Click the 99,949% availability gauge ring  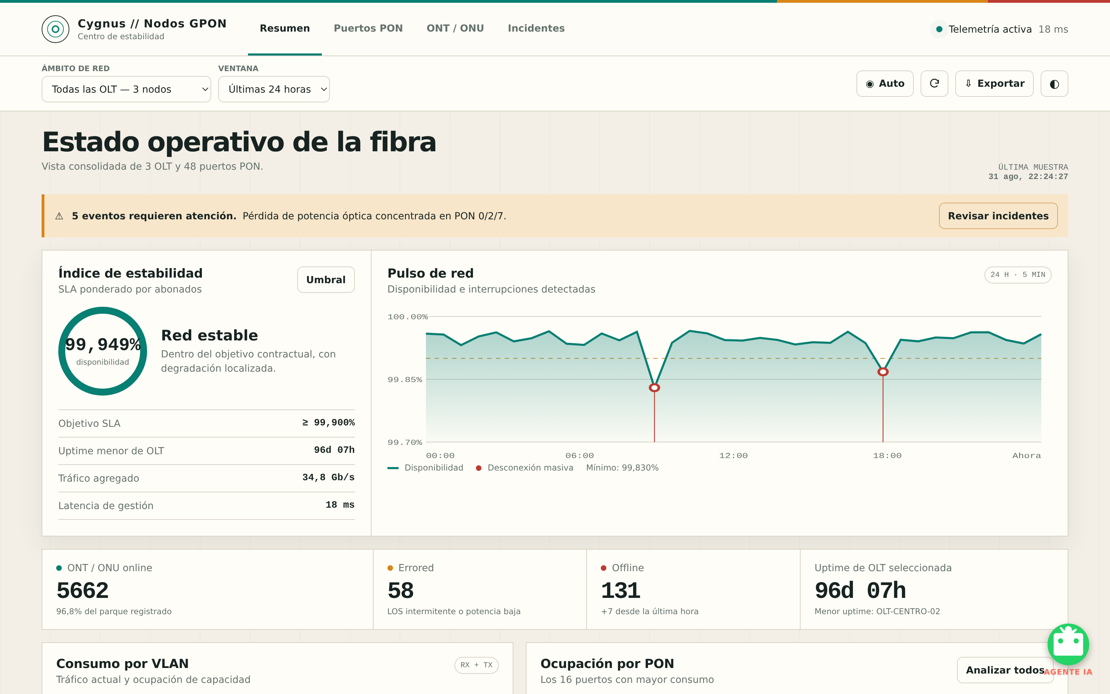pyautogui.click(x=103, y=351)
